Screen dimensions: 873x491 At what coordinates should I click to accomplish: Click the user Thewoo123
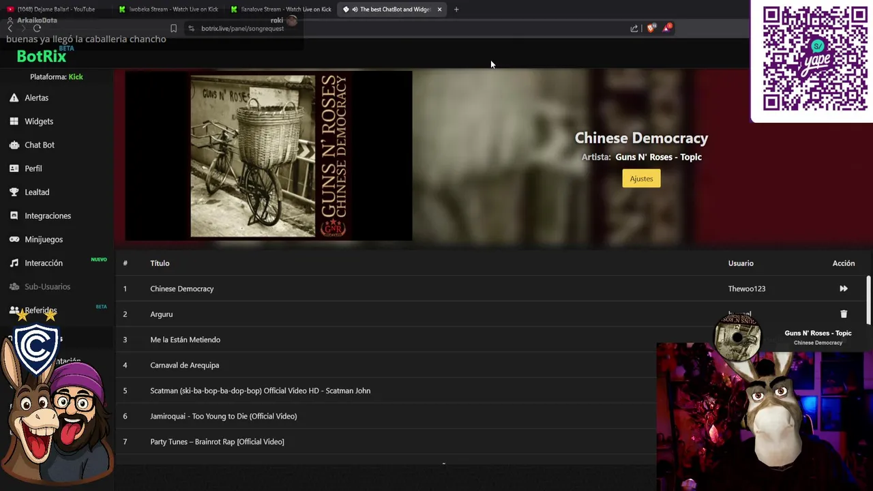tap(747, 288)
